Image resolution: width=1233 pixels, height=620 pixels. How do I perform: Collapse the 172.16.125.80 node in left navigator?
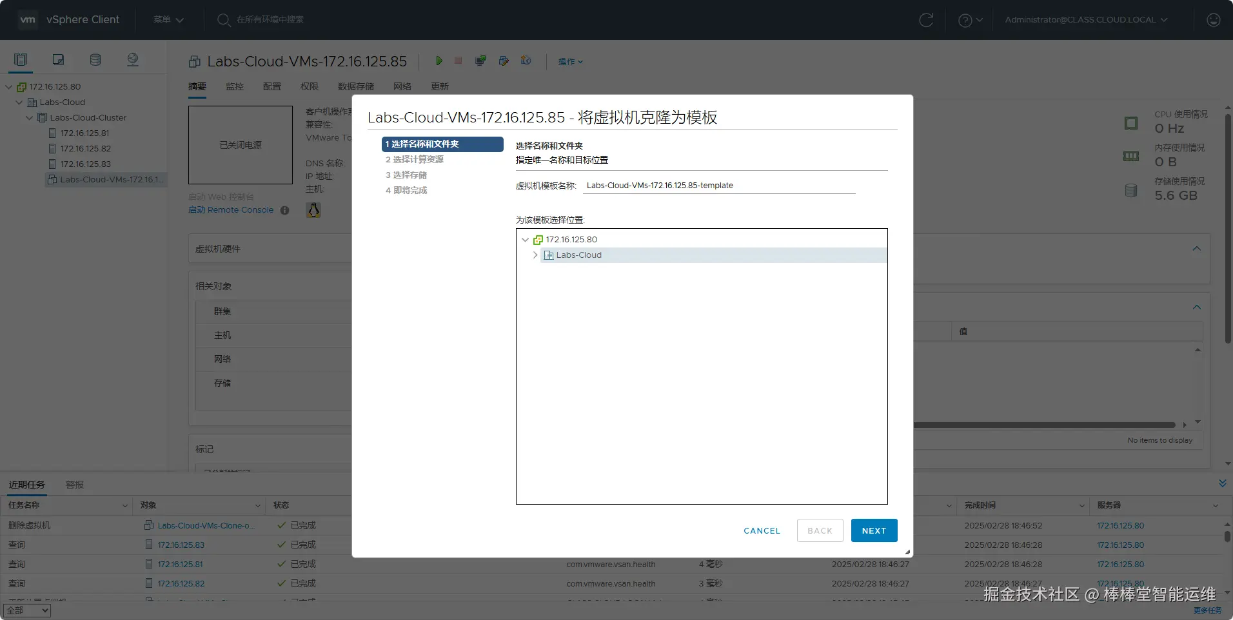(9, 87)
